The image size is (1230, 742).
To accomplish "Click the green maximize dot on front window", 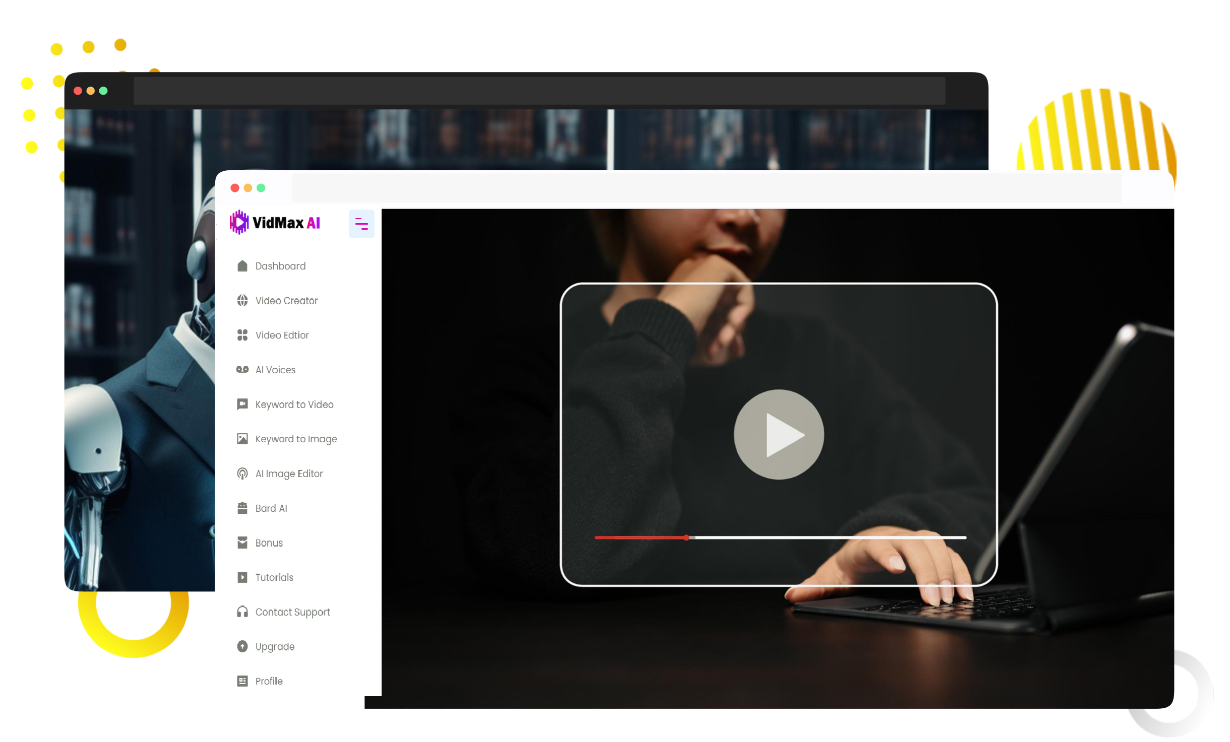I will 261,188.
